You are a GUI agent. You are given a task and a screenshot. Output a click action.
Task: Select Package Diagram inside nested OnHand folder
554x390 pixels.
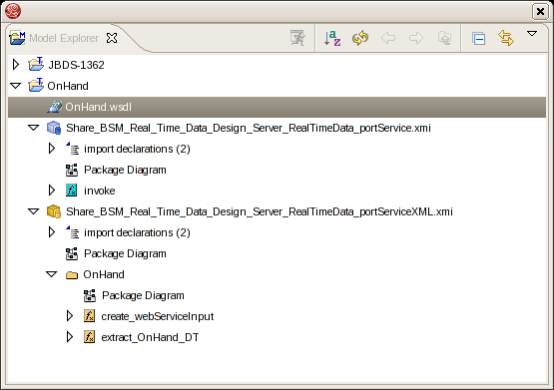click(x=143, y=296)
